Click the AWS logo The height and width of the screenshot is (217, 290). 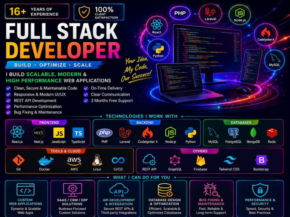[74, 161]
